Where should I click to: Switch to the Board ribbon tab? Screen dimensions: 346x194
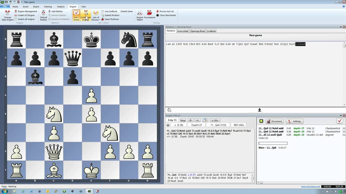tap(36, 6)
